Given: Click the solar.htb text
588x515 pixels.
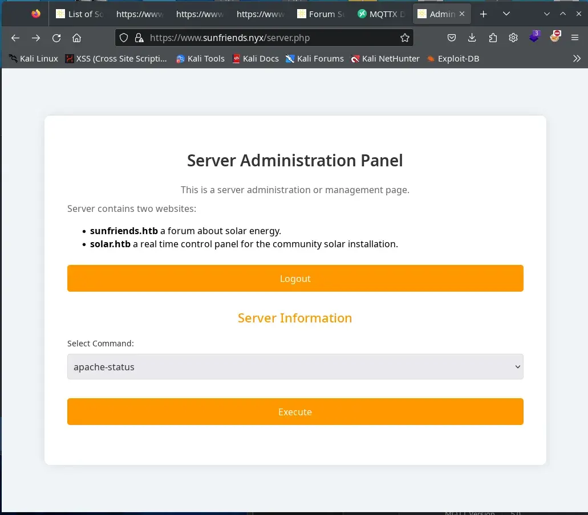Looking at the screenshot, I should [110, 244].
